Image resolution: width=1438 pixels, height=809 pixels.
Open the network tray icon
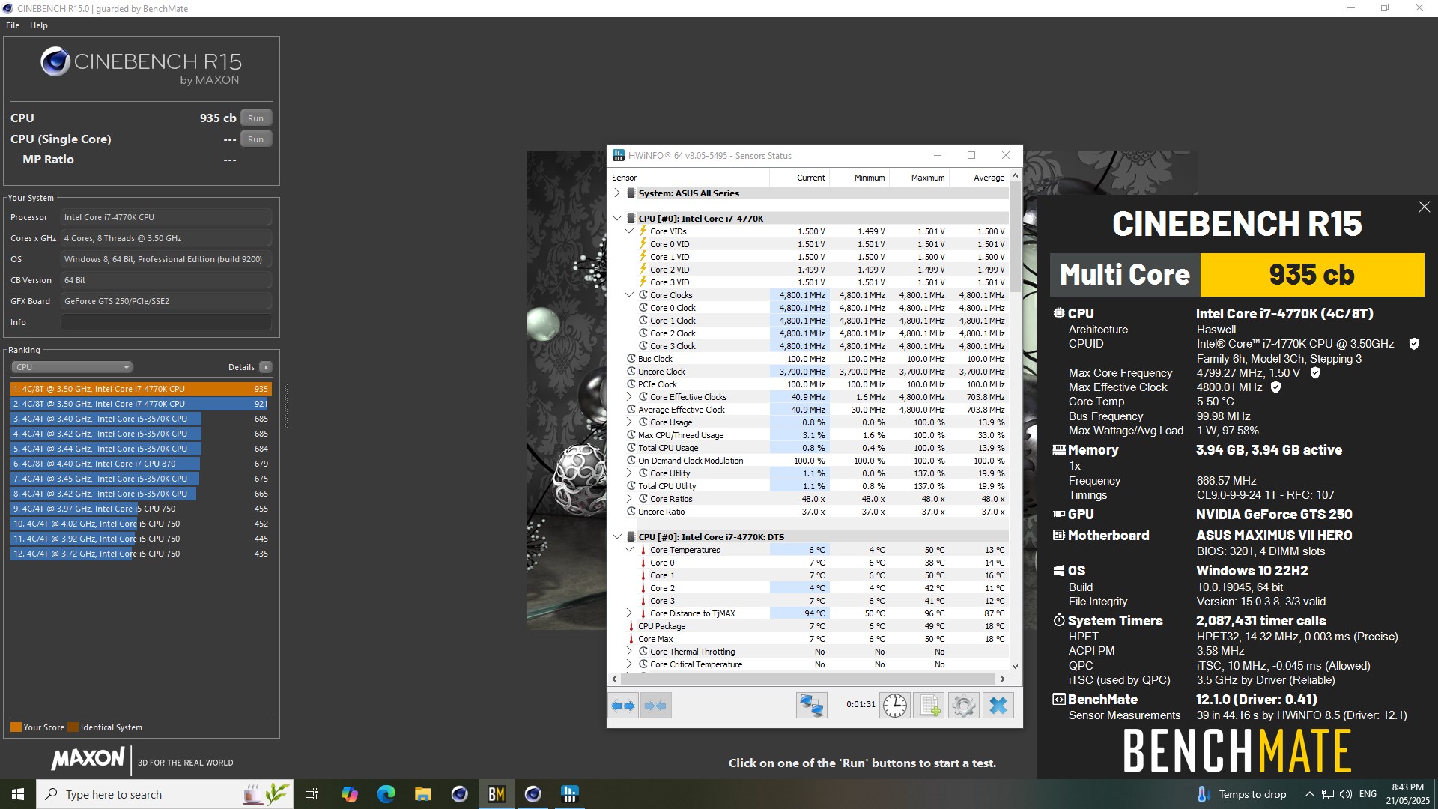(x=1327, y=794)
